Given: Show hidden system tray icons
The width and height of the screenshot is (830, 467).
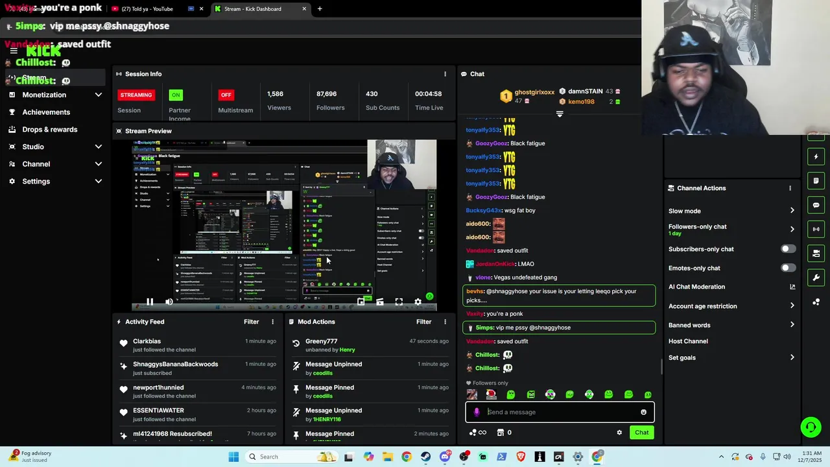Looking at the screenshot, I should tap(721, 457).
